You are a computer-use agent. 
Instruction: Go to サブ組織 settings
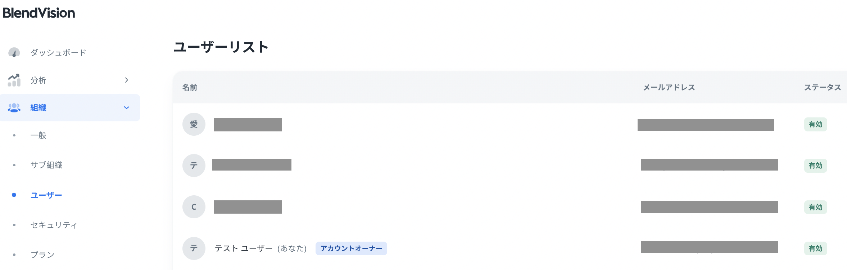[x=46, y=165]
